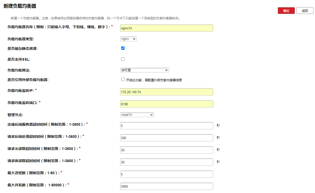
Task: Open the 管理节点 node74 dropdown
Action: pyautogui.click(x=137, y=115)
